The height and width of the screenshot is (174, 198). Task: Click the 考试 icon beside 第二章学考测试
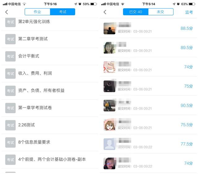[11, 39]
